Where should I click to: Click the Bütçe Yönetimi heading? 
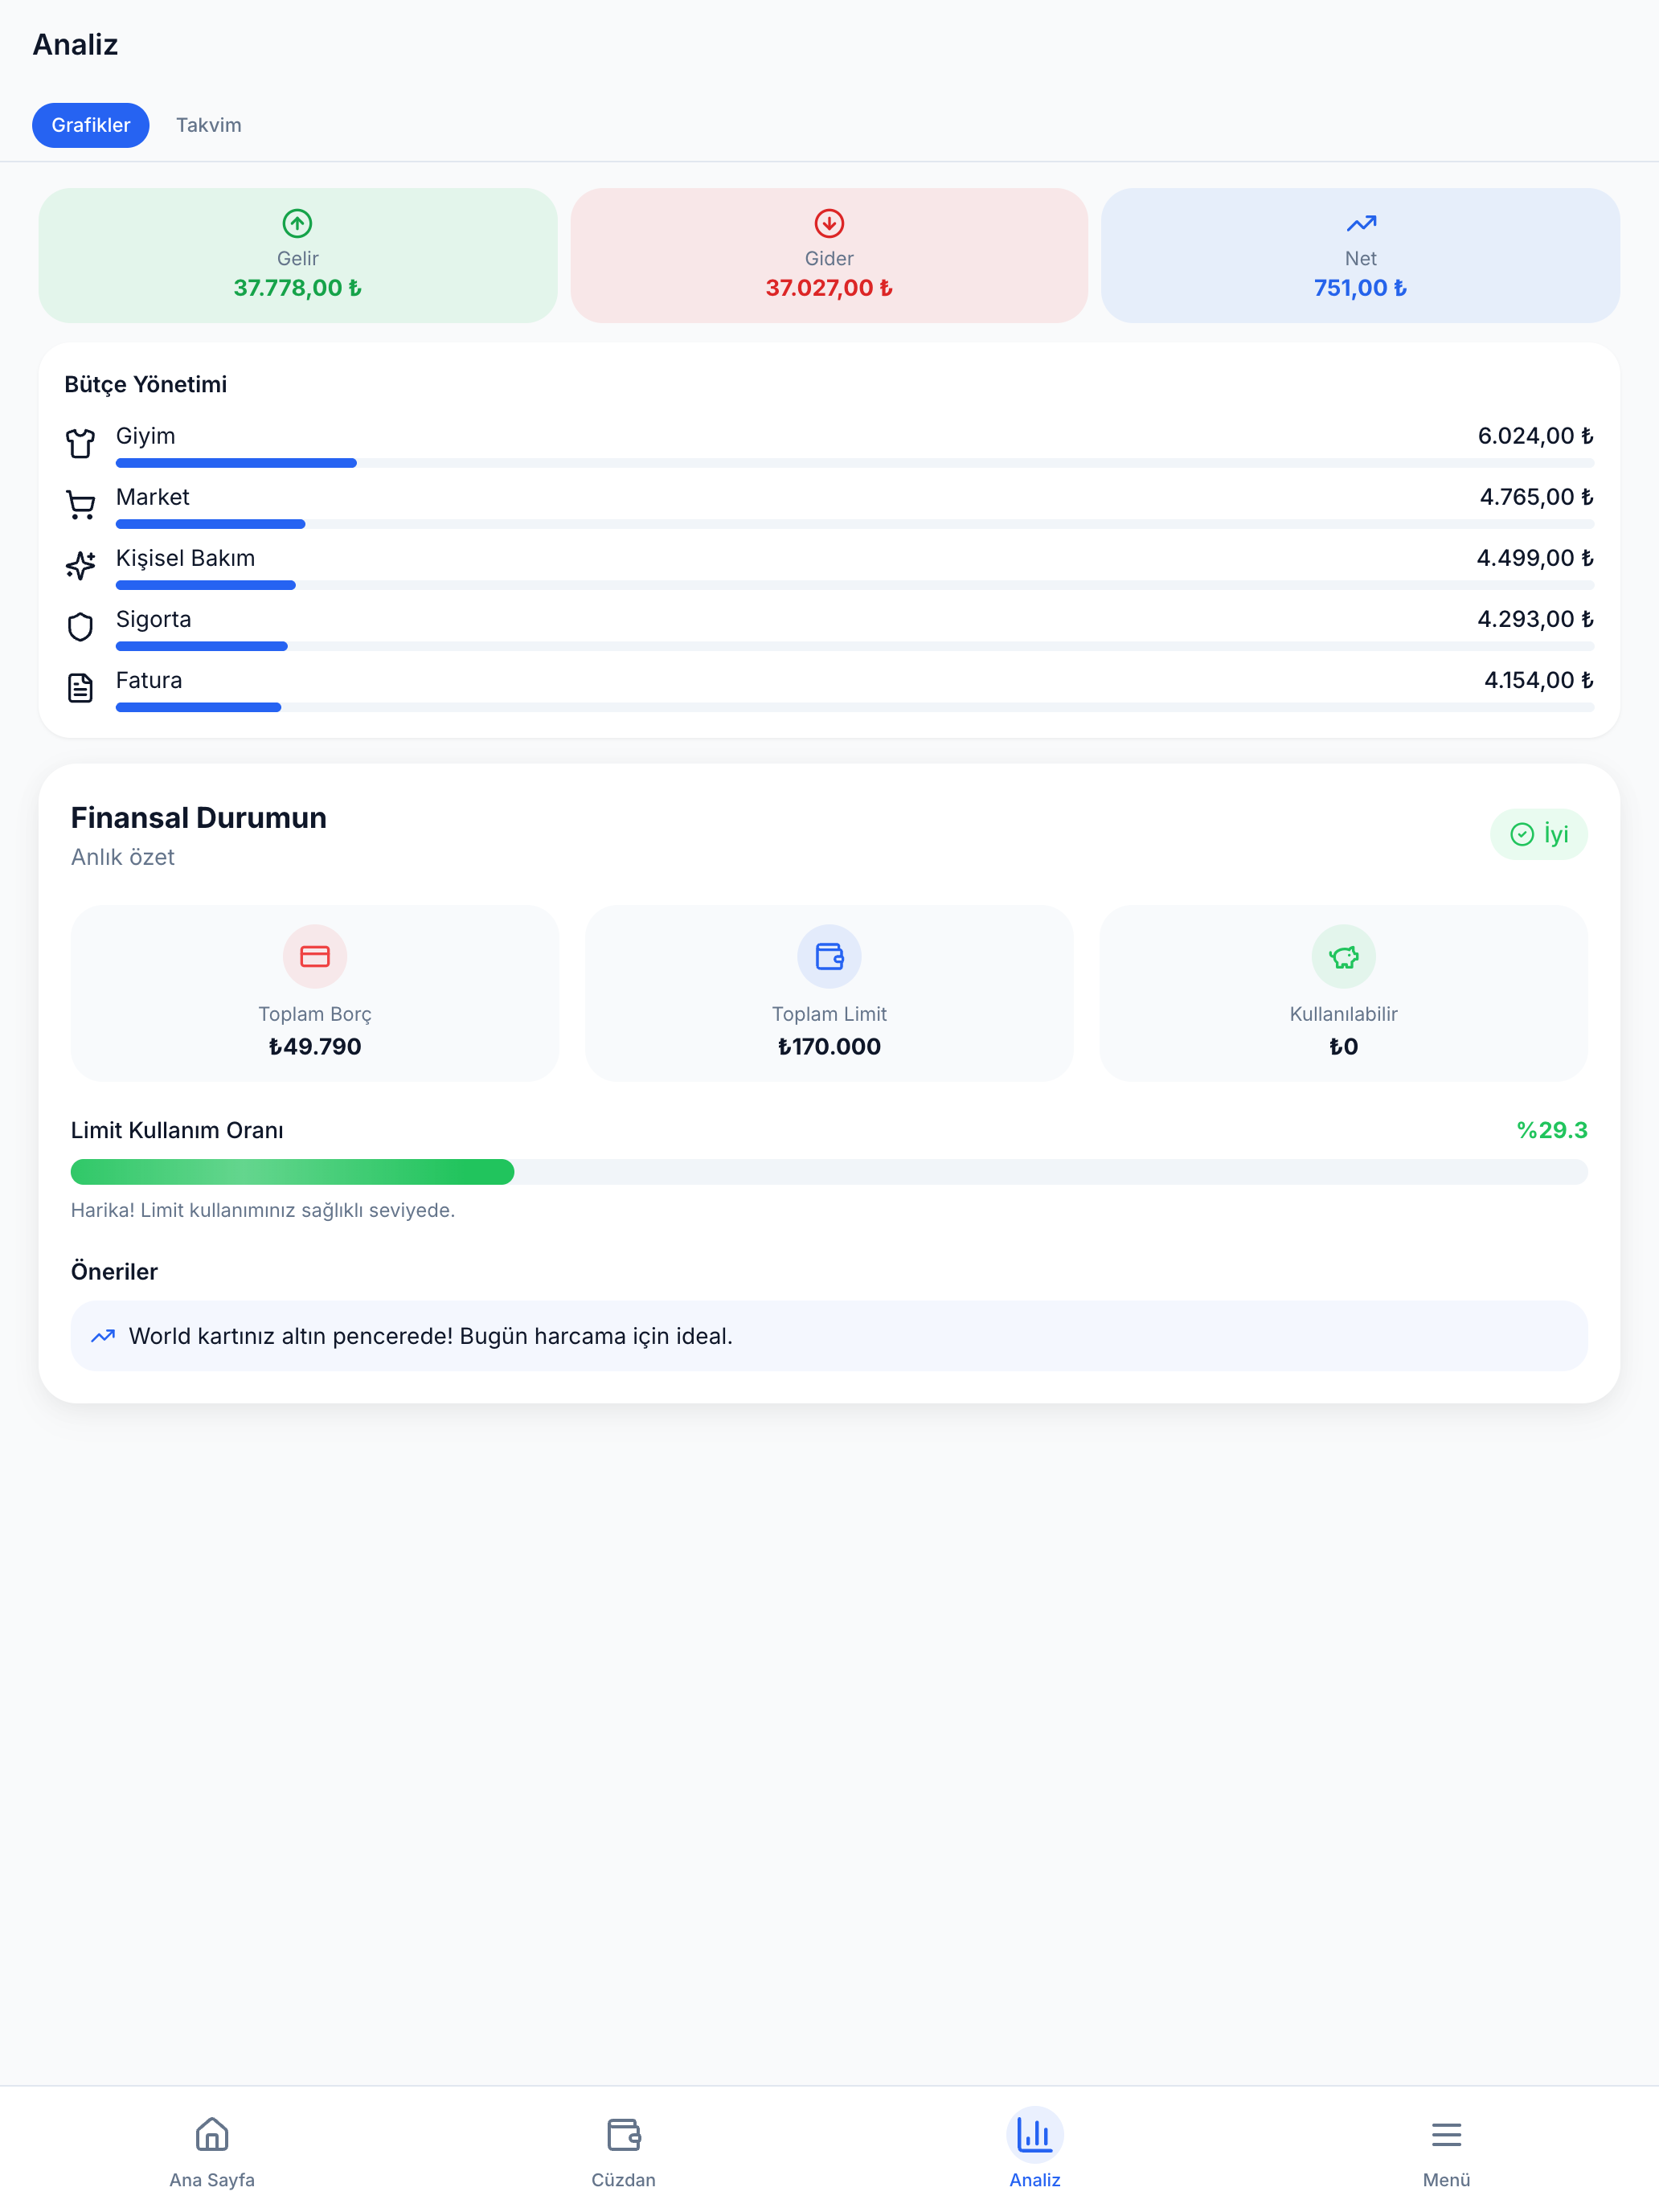(146, 385)
